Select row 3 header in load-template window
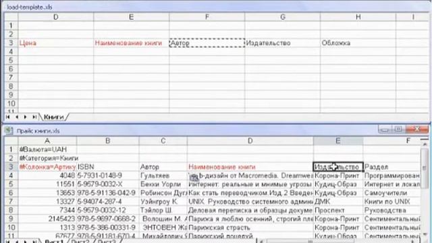Viewport: 432px width, 243px height. pyautogui.click(x=11, y=43)
